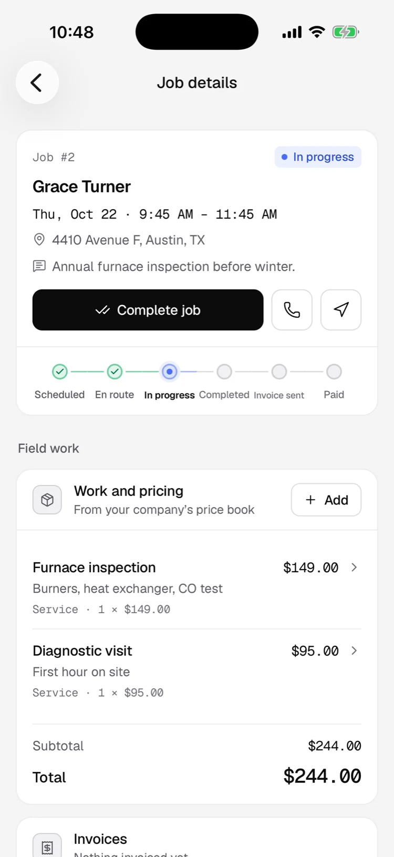This screenshot has height=857, width=394.
Task: Expand Diagnostic visit chevron
Action: [x=354, y=651]
